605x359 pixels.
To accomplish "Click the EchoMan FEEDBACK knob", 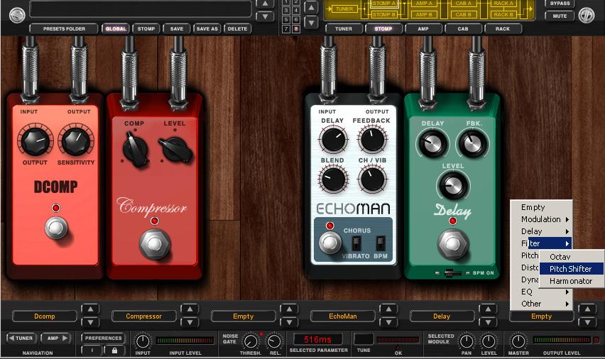I will click(x=372, y=139).
